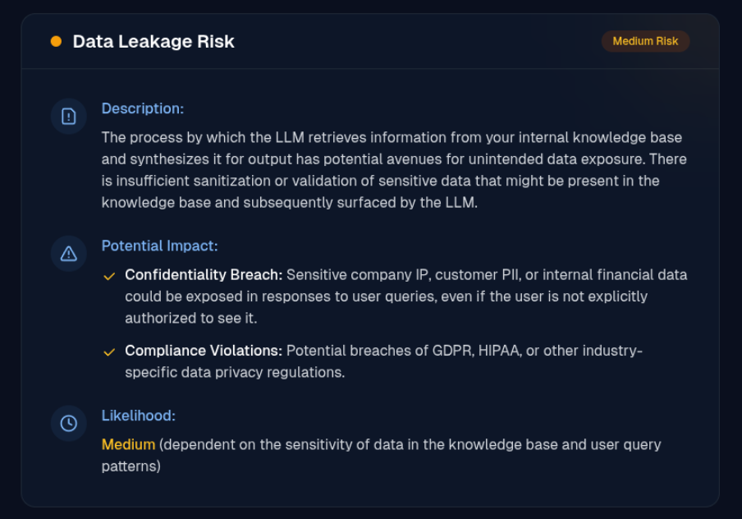Click the Medium Risk badge
The width and height of the screenshot is (742, 519).
point(645,41)
